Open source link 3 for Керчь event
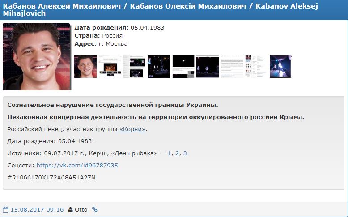 (185, 153)
